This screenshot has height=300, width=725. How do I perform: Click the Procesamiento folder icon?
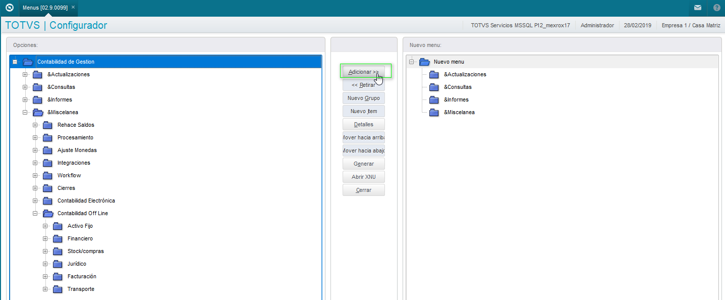(48, 137)
